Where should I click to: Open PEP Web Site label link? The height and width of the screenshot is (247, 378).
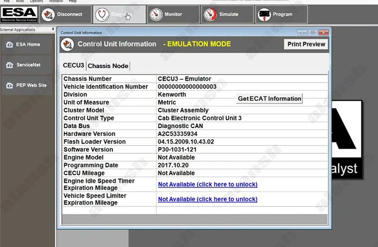pyautogui.click(x=31, y=85)
